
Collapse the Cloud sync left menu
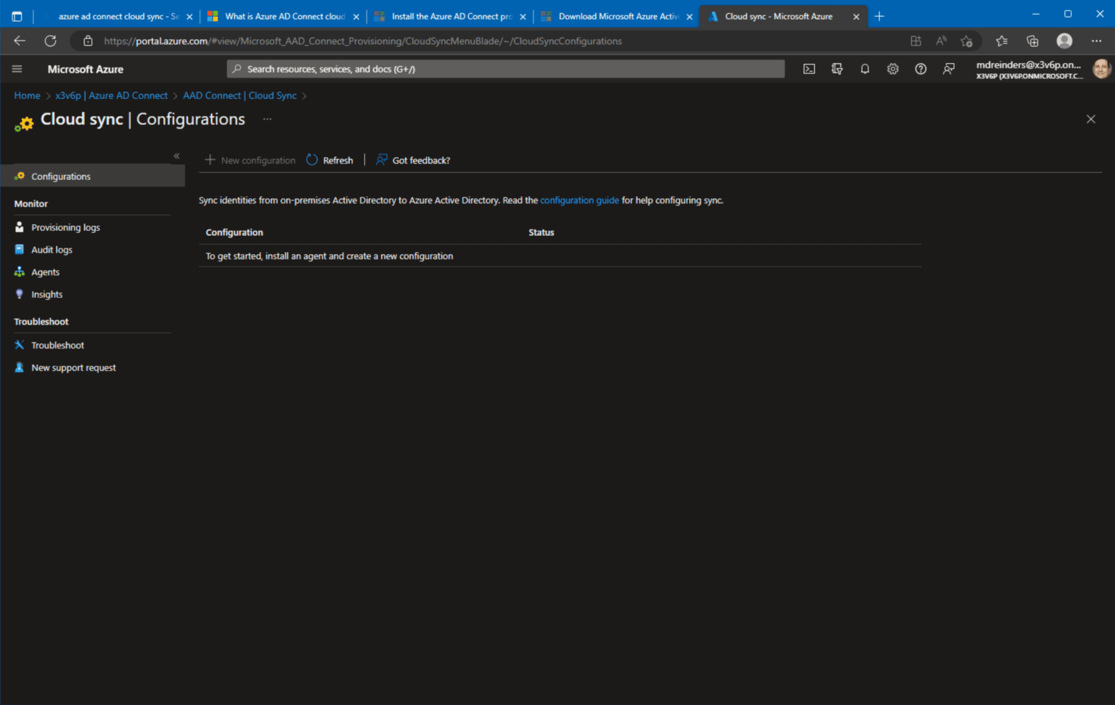pos(176,155)
